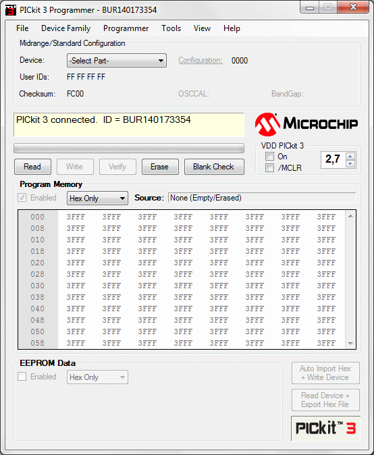The height and width of the screenshot is (455, 374).
Task: Click the Checksum value FC00
Action: (75, 94)
